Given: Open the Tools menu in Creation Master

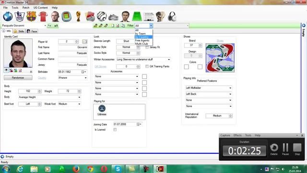Looking at the screenshot, I should (x=15, y=8).
